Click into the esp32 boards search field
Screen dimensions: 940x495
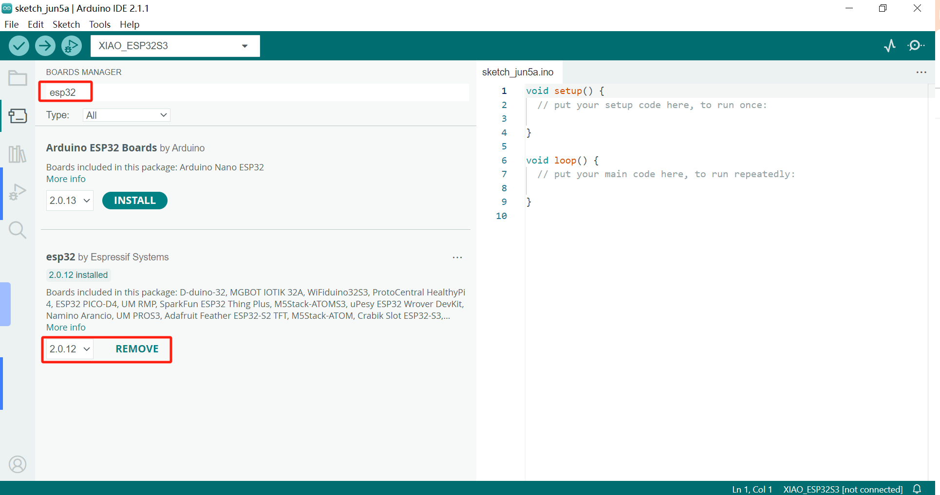pyautogui.click(x=253, y=92)
